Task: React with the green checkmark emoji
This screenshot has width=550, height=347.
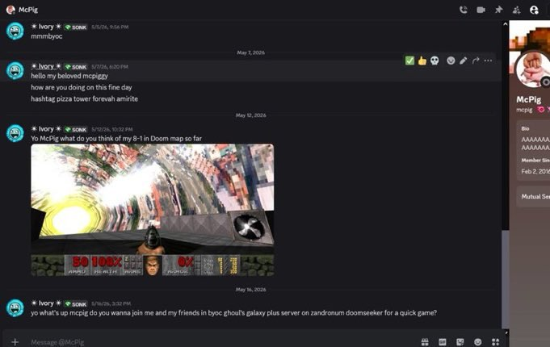Action: [409, 61]
